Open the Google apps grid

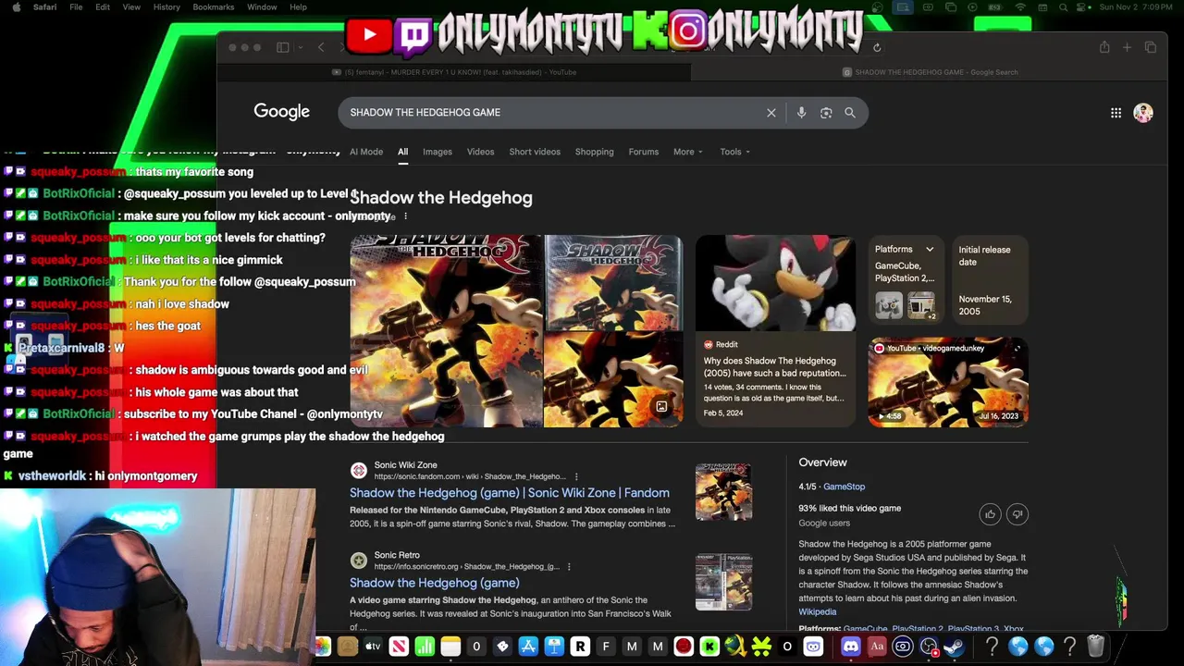[1116, 113]
